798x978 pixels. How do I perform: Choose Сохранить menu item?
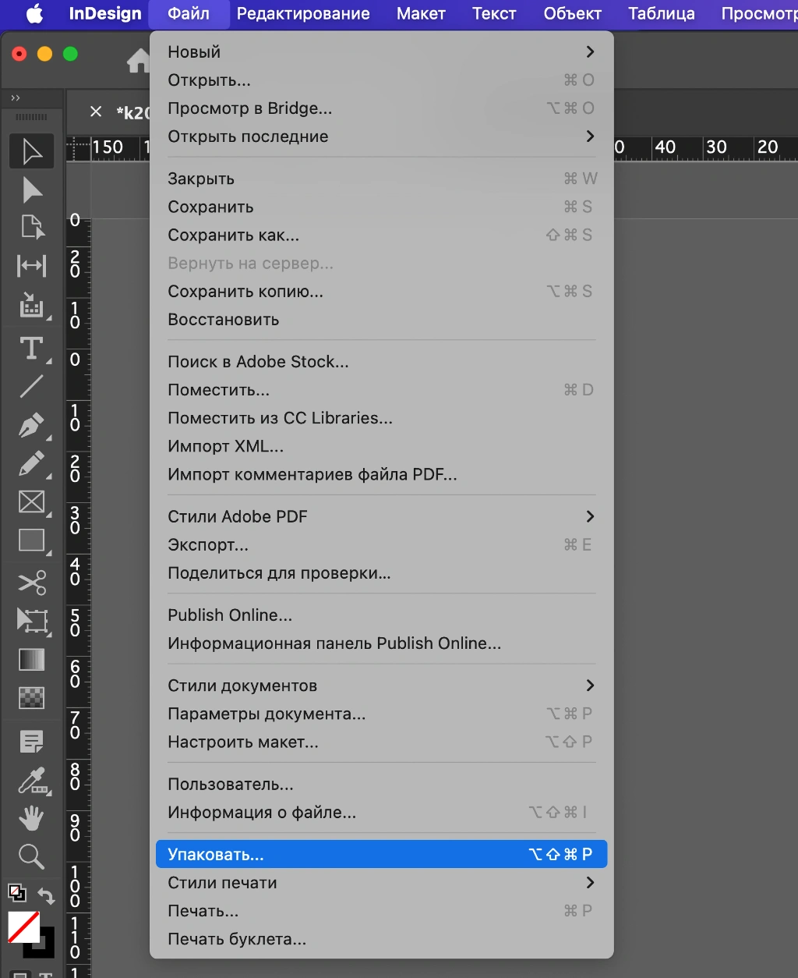click(x=382, y=207)
